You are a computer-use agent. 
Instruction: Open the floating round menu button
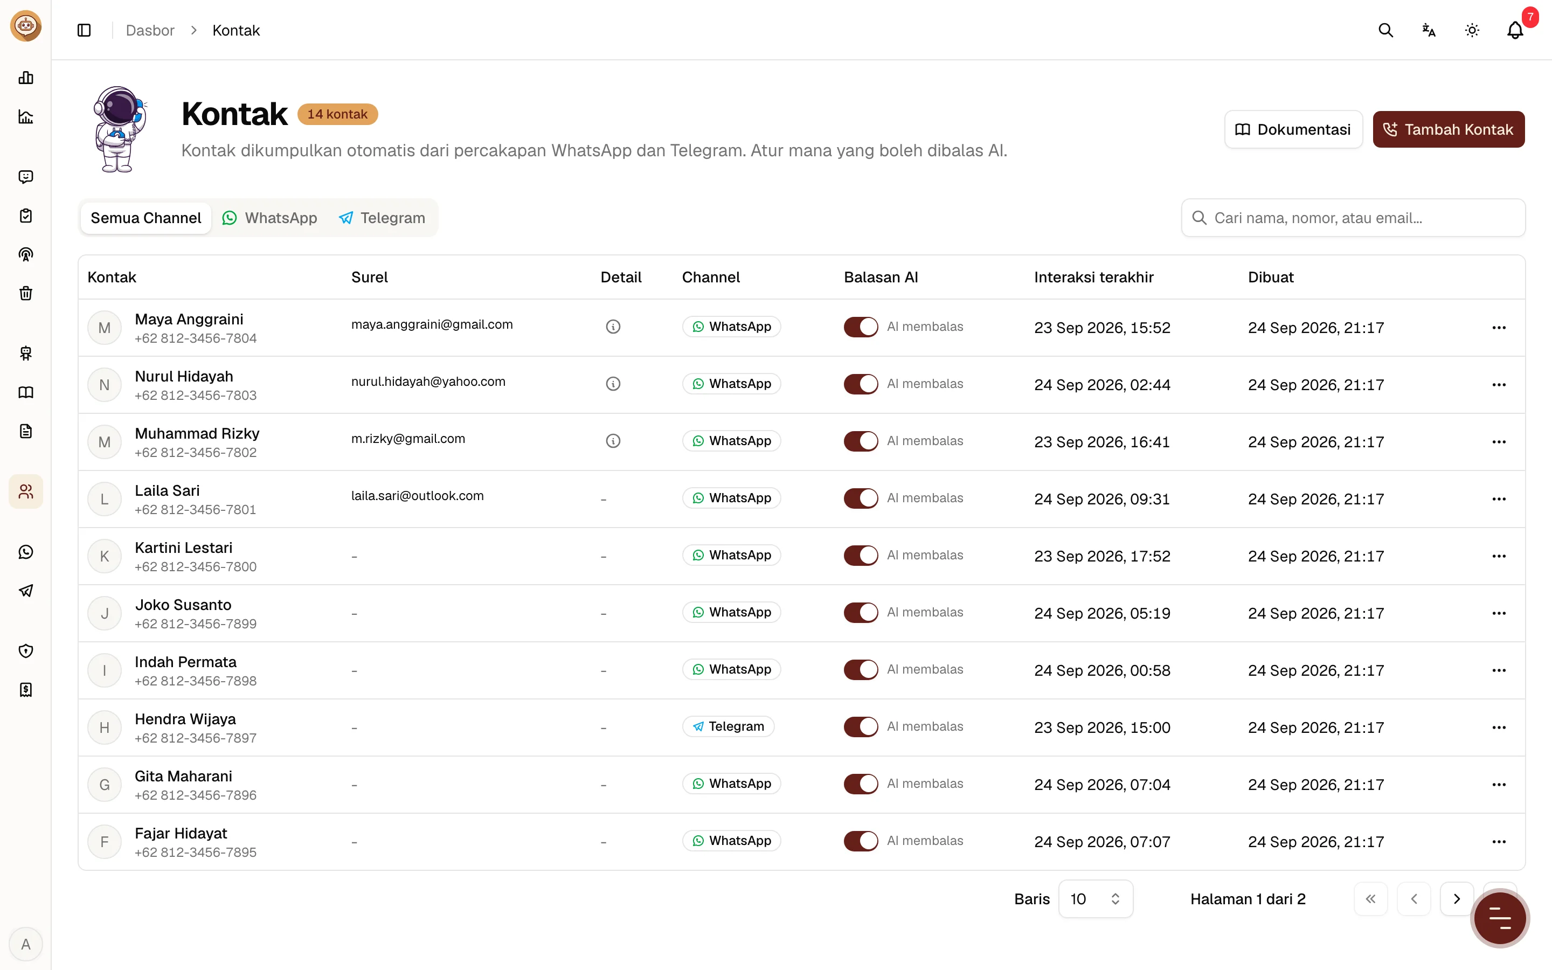point(1499,919)
